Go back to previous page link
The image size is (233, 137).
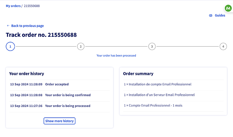tap(27, 26)
